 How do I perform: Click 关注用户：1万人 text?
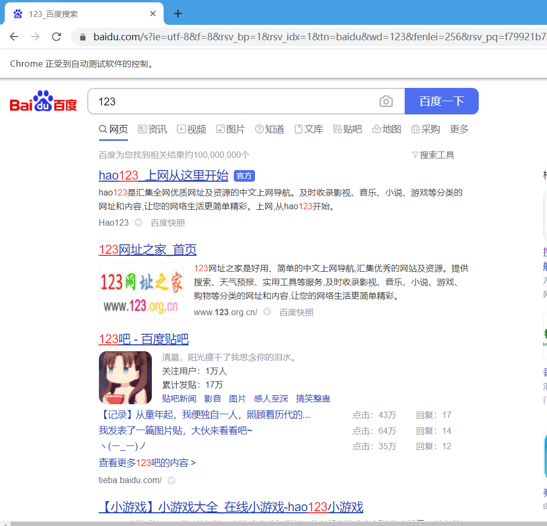click(x=194, y=371)
